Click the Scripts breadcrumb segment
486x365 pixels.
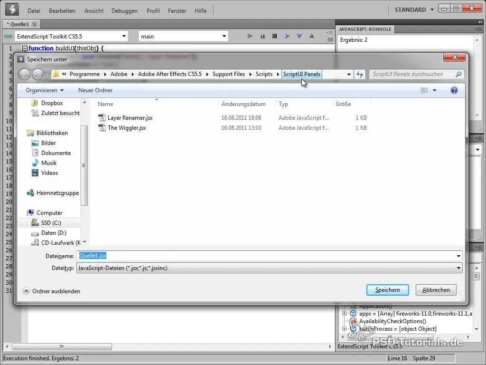click(x=264, y=74)
